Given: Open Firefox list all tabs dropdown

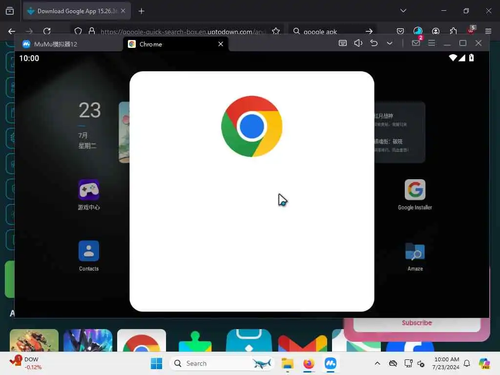Looking at the screenshot, I should (403, 11).
